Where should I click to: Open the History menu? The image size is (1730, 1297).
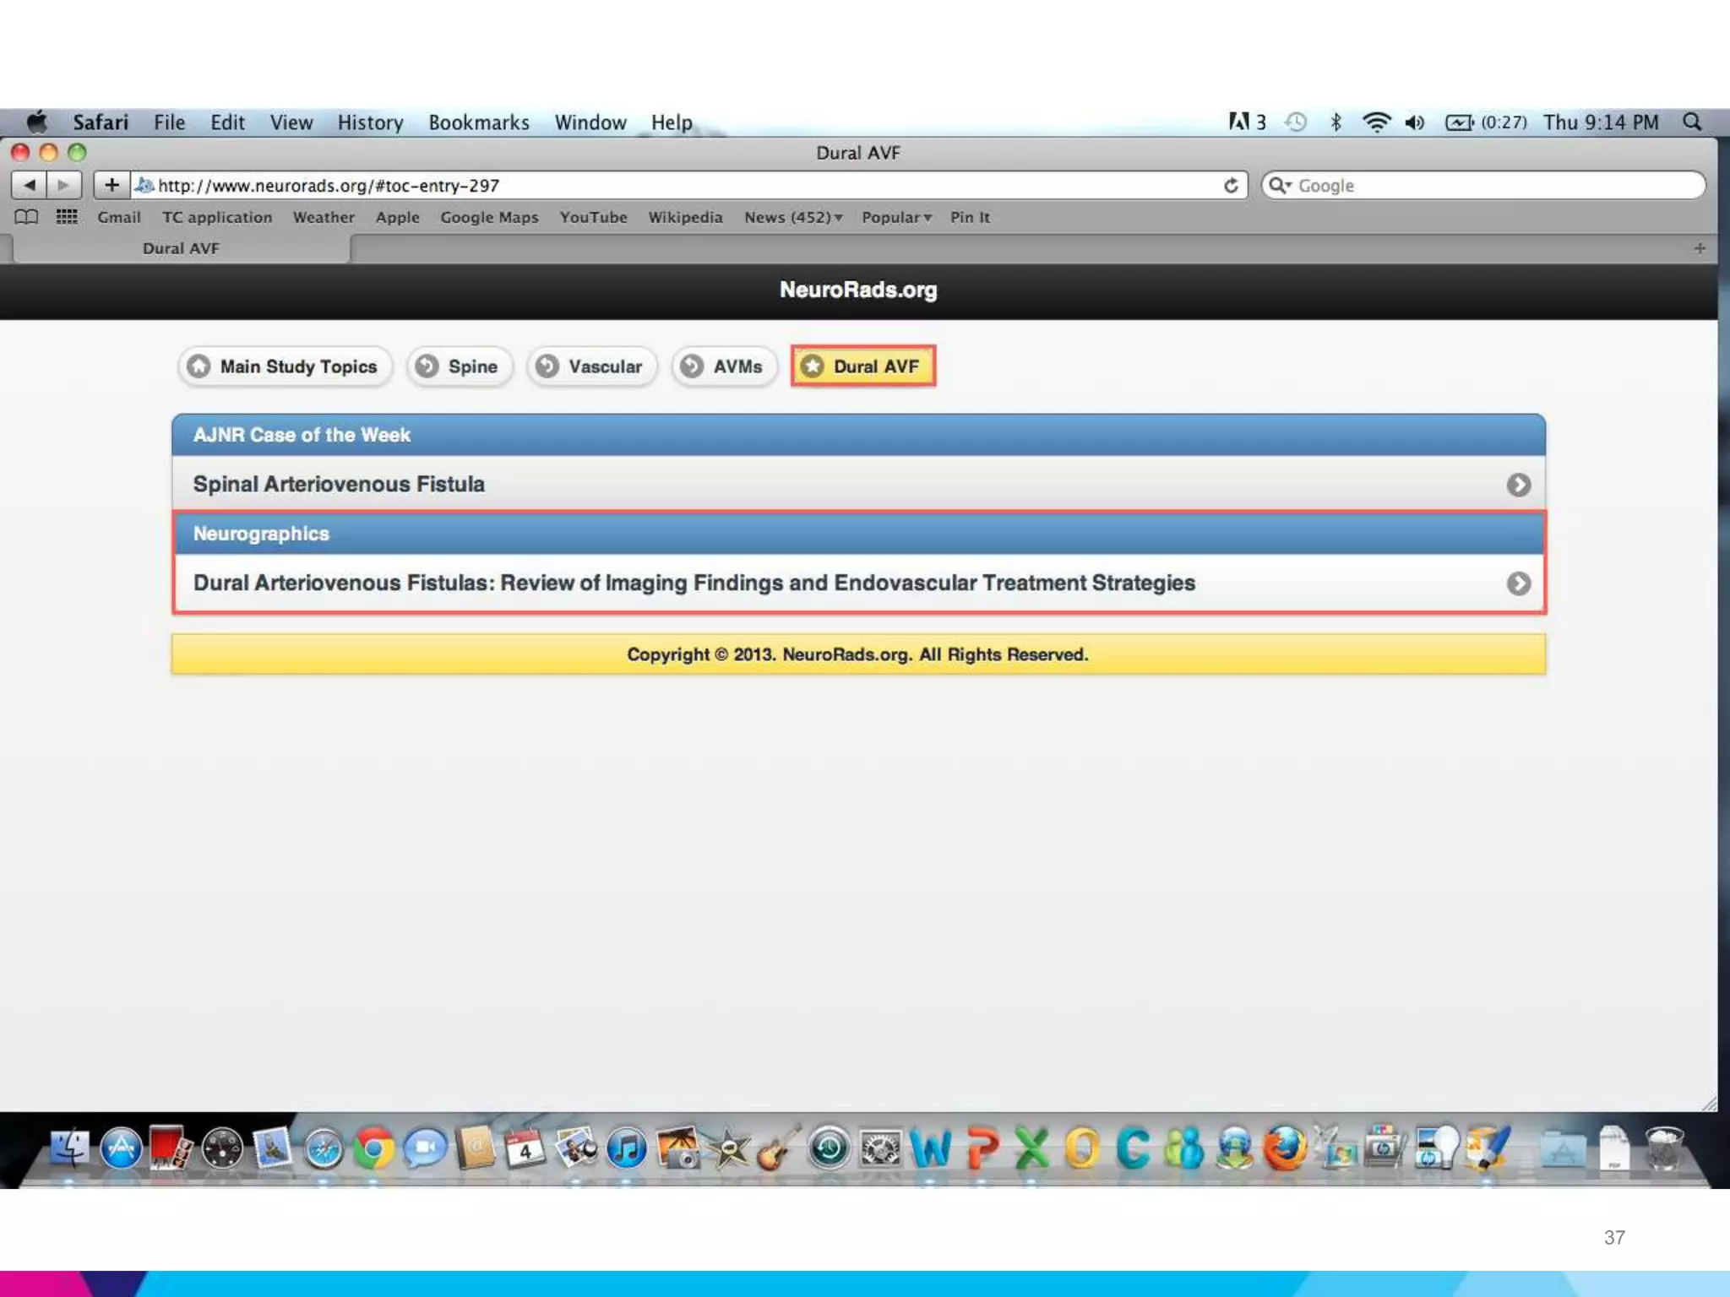coord(370,122)
